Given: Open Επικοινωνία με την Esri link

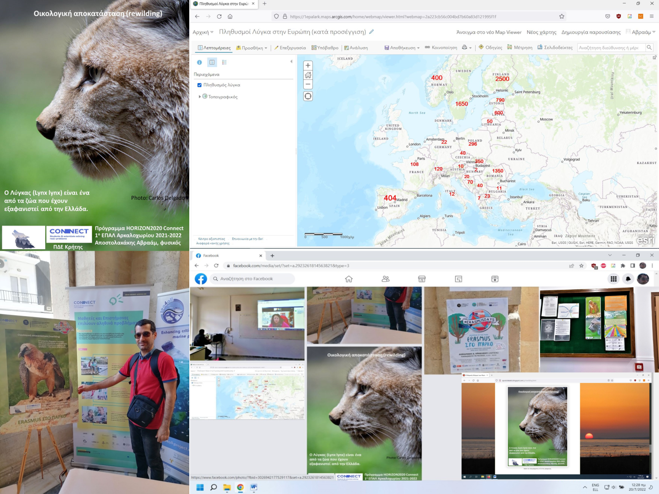Looking at the screenshot, I should point(247,239).
